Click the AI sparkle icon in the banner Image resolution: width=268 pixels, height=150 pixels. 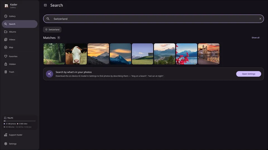pos(50,74)
